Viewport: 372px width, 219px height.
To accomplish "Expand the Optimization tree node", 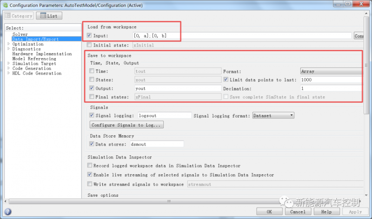I will 8,44.
